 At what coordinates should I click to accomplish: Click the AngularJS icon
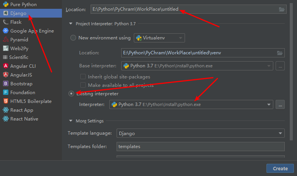(6, 75)
